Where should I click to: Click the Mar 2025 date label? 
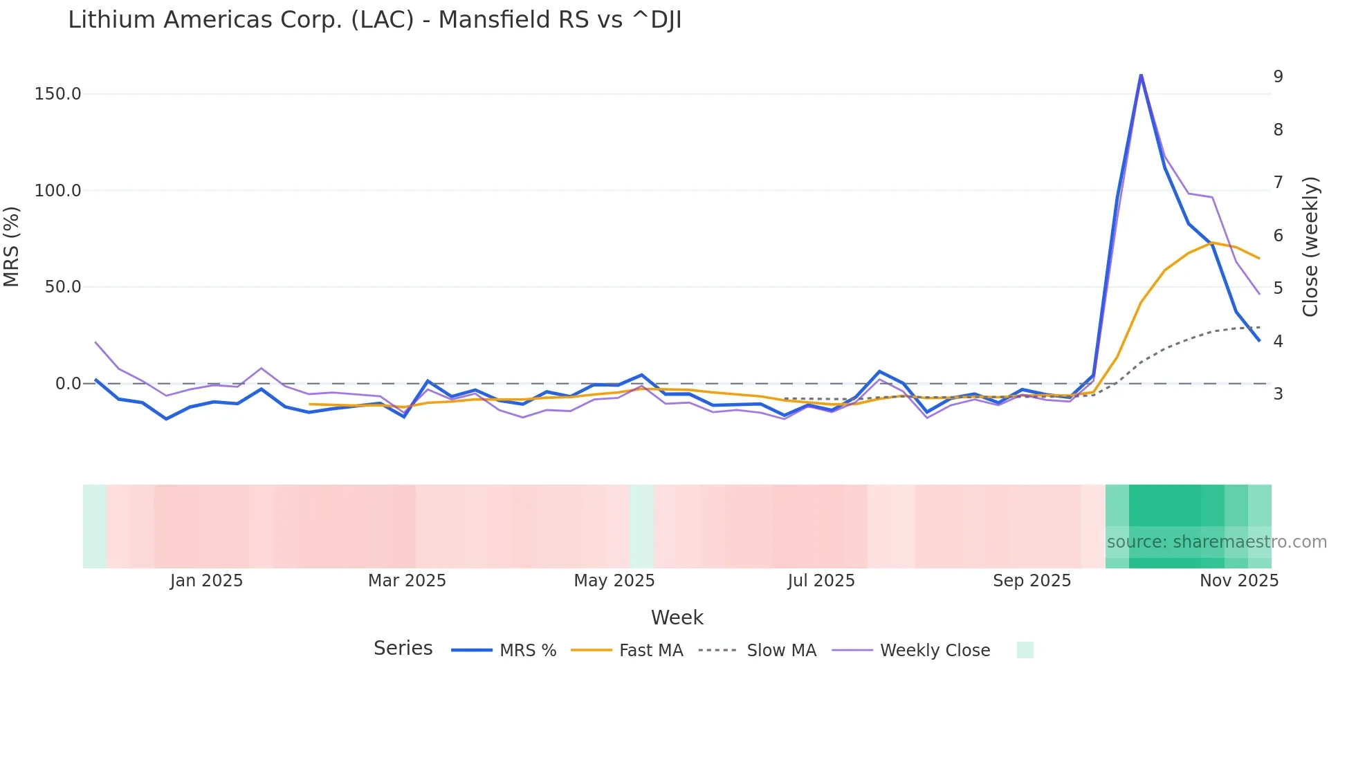click(x=407, y=581)
